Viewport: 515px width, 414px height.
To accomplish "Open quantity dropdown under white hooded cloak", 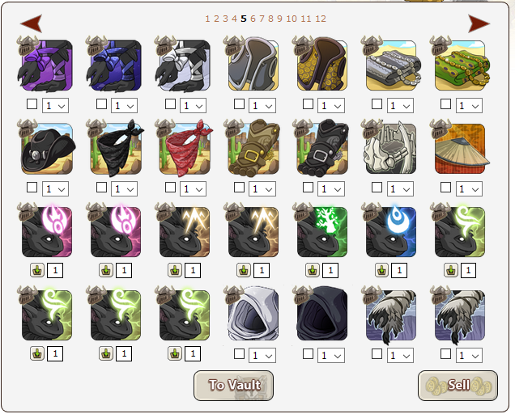I will point(262,355).
